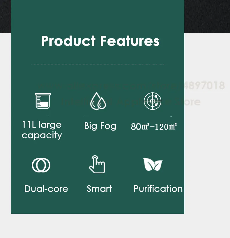Image resolution: width=230 pixels, height=238 pixels.
Task: Select the Big Fog text label
Action: tap(100, 126)
